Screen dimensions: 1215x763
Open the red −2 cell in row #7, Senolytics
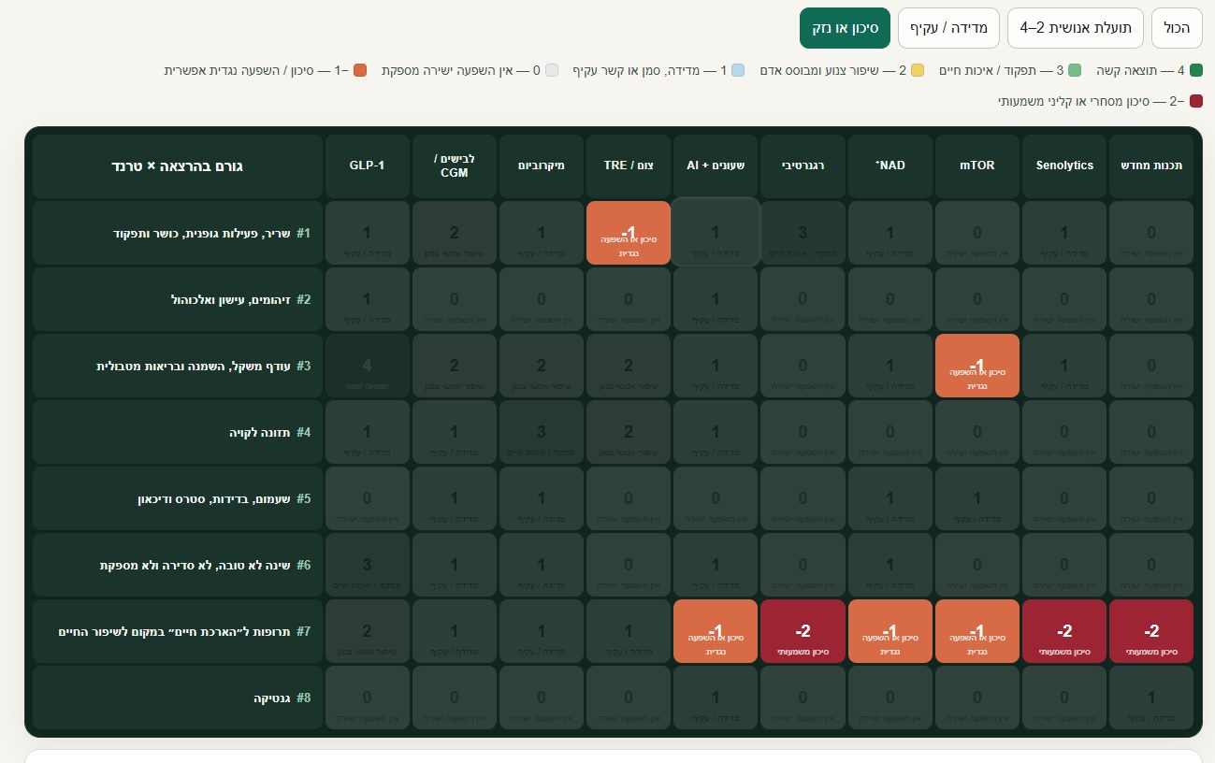coord(1064,631)
